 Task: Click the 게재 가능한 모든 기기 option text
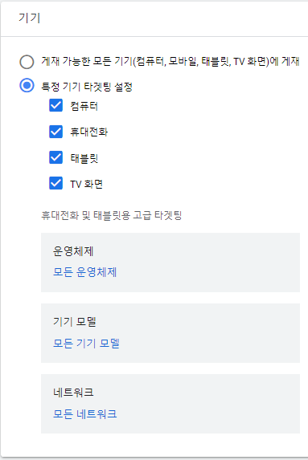point(170,62)
